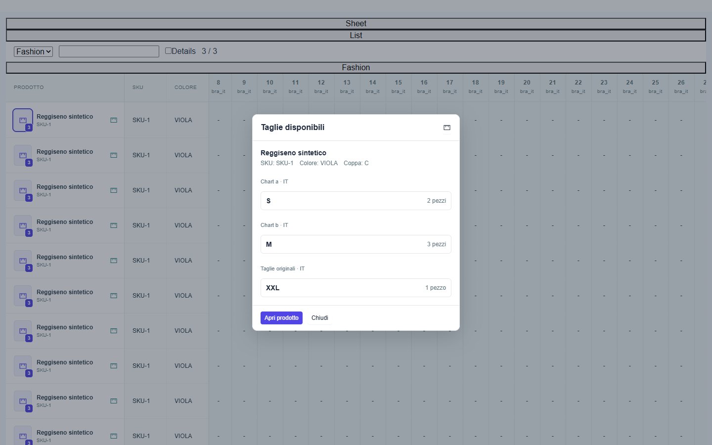Click the "3 / 3" result counter
712x445 pixels.
tap(209, 51)
